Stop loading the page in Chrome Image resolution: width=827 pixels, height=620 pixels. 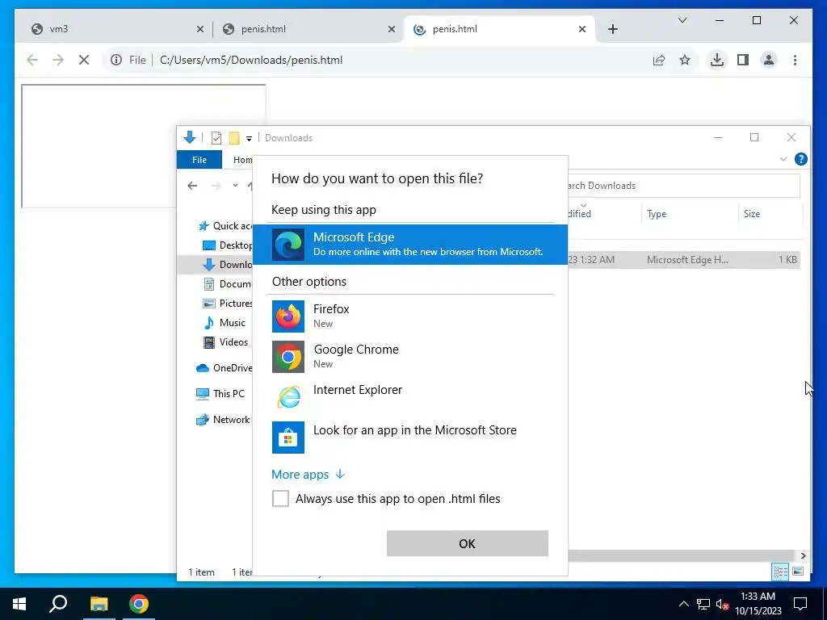pos(84,60)
